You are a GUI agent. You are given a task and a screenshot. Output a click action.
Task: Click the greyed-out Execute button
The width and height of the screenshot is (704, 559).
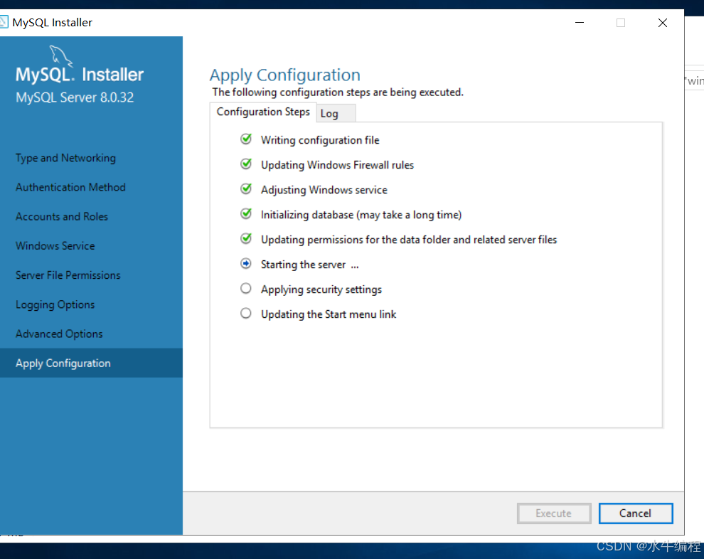click(x=553, y=513)
